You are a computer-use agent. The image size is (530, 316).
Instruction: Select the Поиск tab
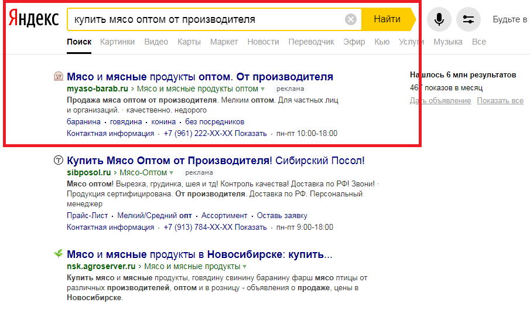coord(79,42)
